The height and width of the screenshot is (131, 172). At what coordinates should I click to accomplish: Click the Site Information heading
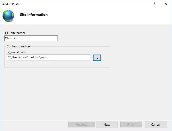pos(34,15)
